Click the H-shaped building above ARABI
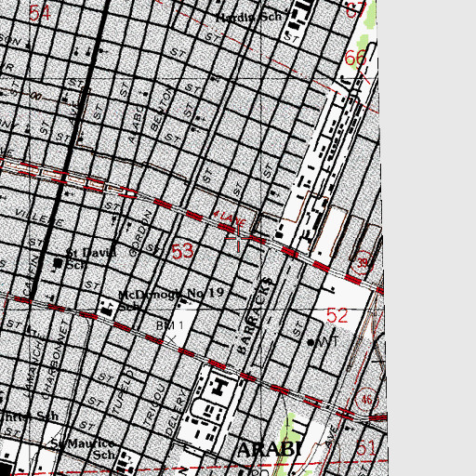 click(x=220, y=387)
